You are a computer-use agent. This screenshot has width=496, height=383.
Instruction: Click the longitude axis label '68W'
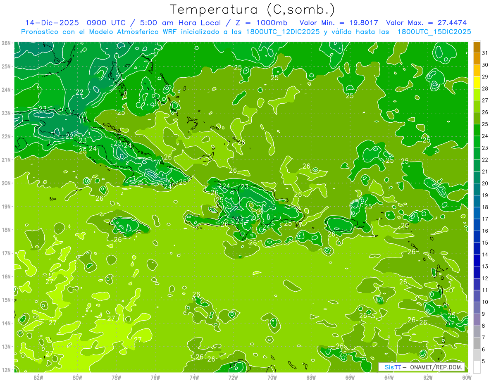coord(311,377)
